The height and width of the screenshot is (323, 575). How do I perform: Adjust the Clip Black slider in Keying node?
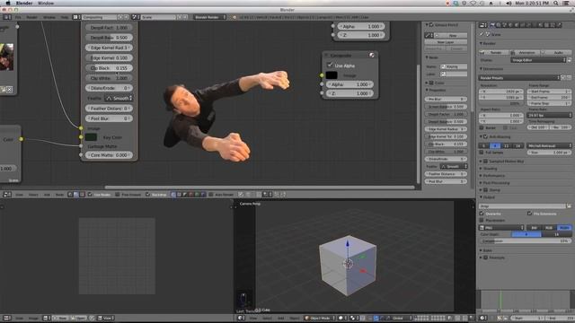[x=109, y=68]
